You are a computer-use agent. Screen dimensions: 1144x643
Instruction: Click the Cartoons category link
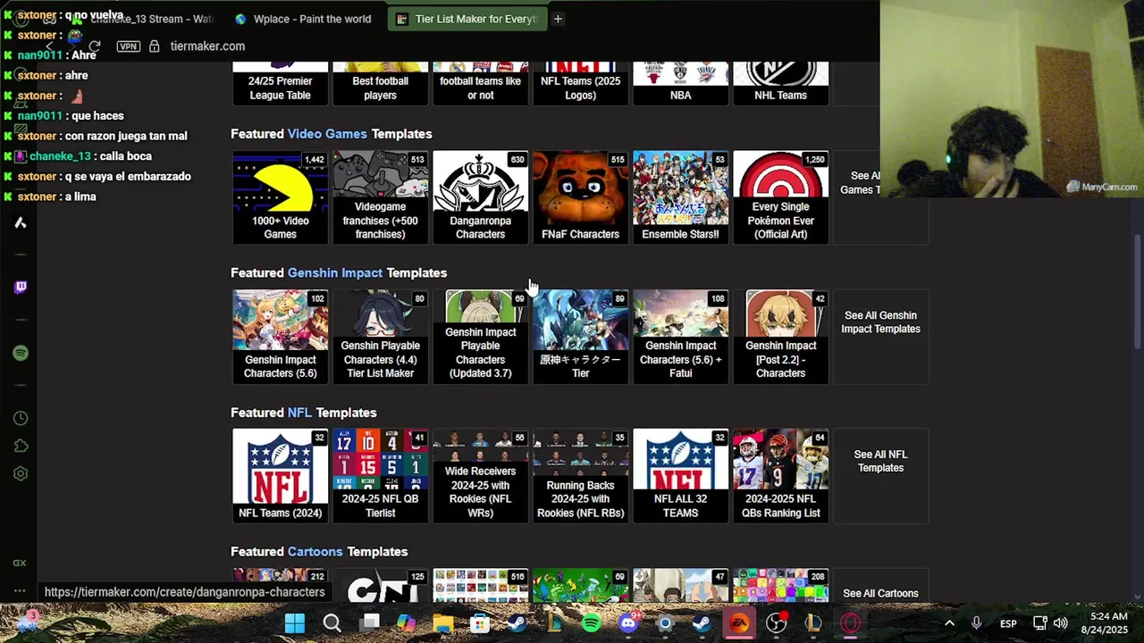pyautogui.click(x=315, y=552)
